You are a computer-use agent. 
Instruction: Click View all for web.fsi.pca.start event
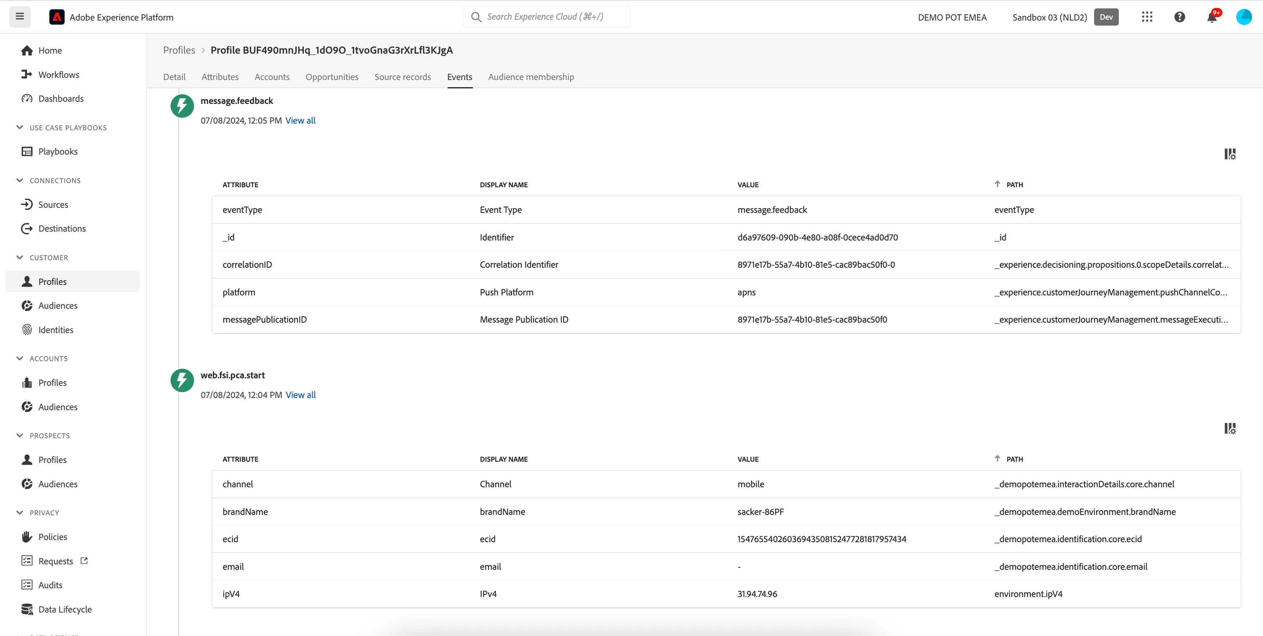click(x=300, y=395)
